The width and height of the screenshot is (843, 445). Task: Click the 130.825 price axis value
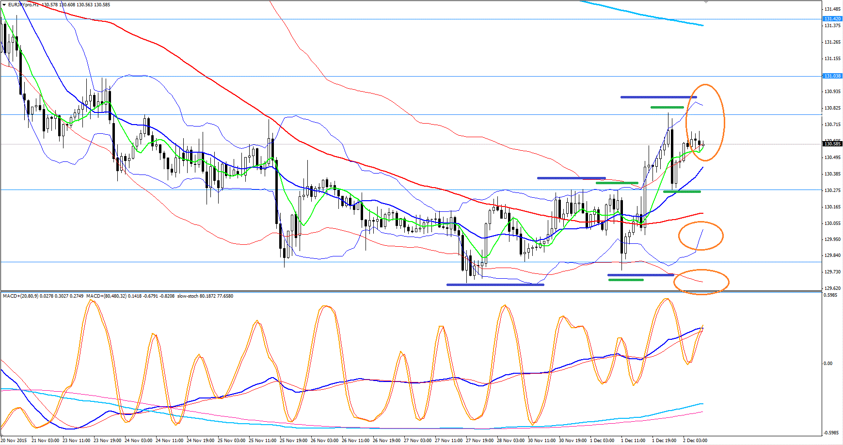point(832,108)
